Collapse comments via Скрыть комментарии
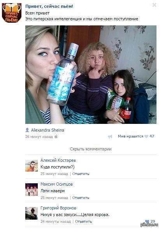Viewport: 160px width, 229px height. 91,149
